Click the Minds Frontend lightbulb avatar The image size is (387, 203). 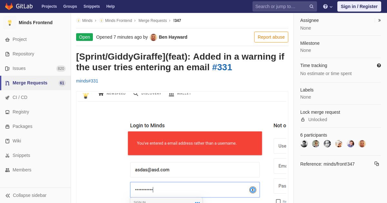(x=10, y=23)
